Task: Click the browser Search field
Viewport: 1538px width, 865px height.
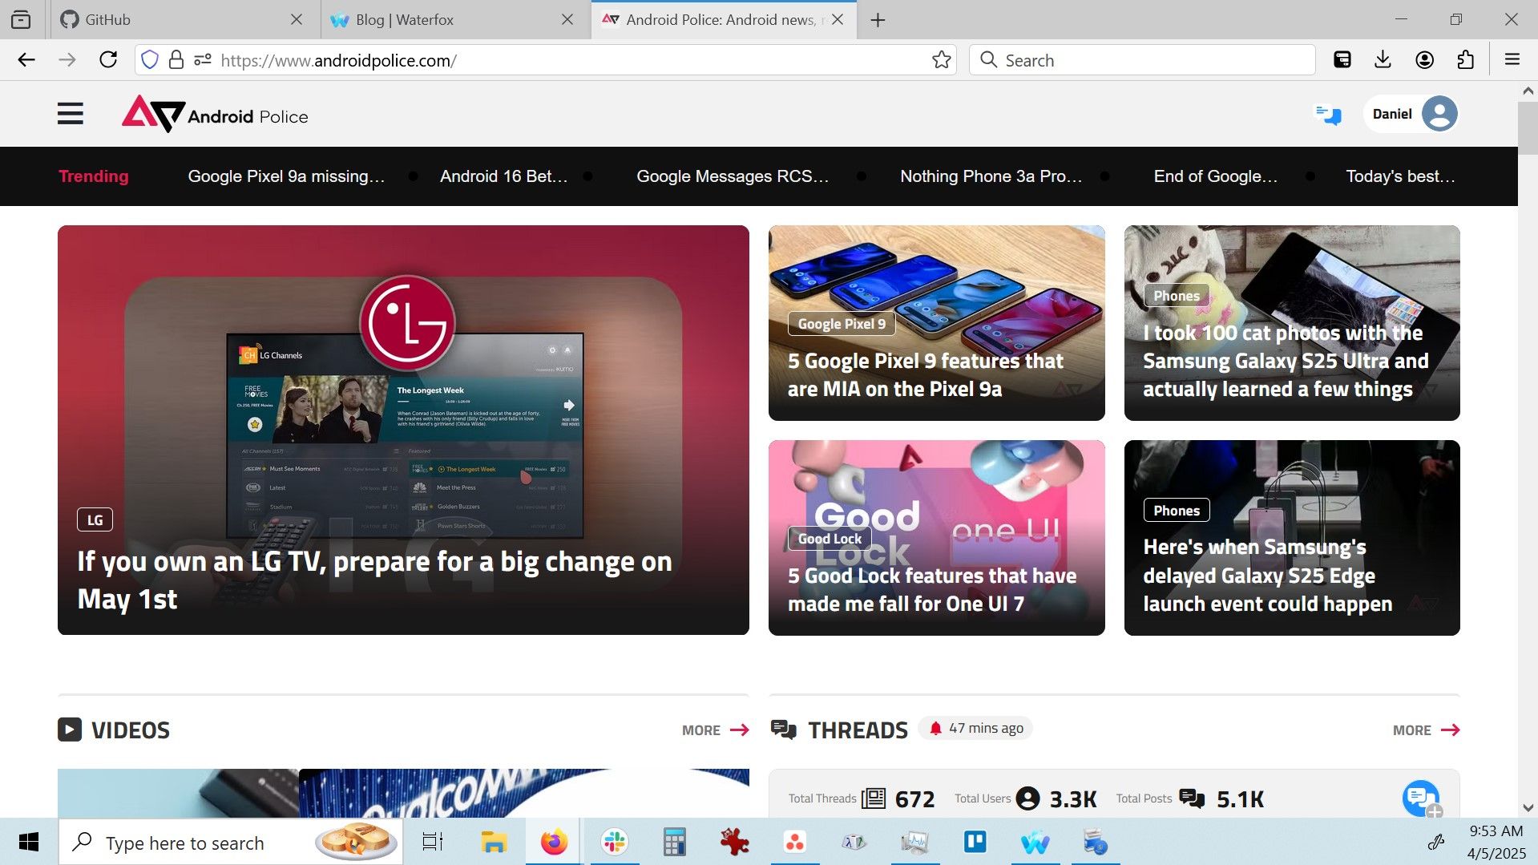Action: 1142,60
